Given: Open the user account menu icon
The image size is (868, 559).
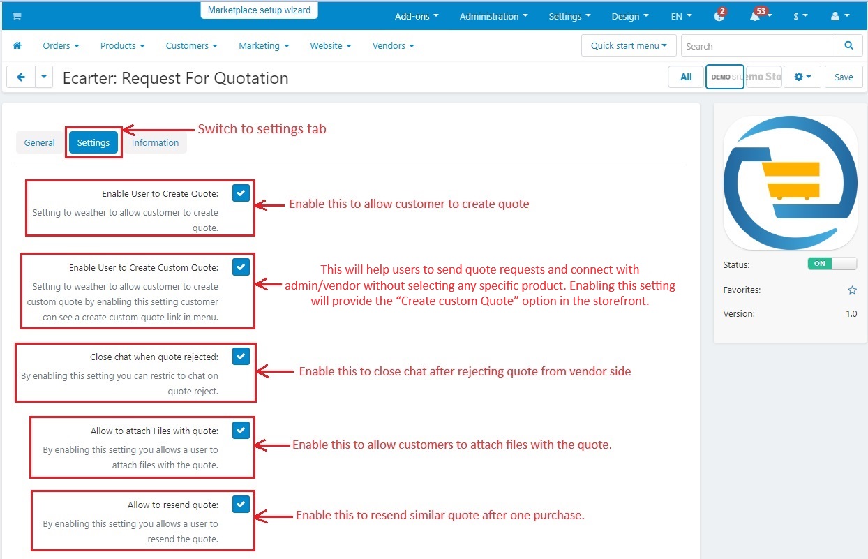Looking at the screenshot, I should pos(840,16).
